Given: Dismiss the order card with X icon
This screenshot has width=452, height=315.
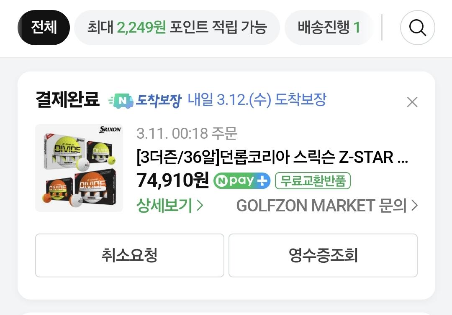Looking at the screenshot, I should (x=412, y=102).
